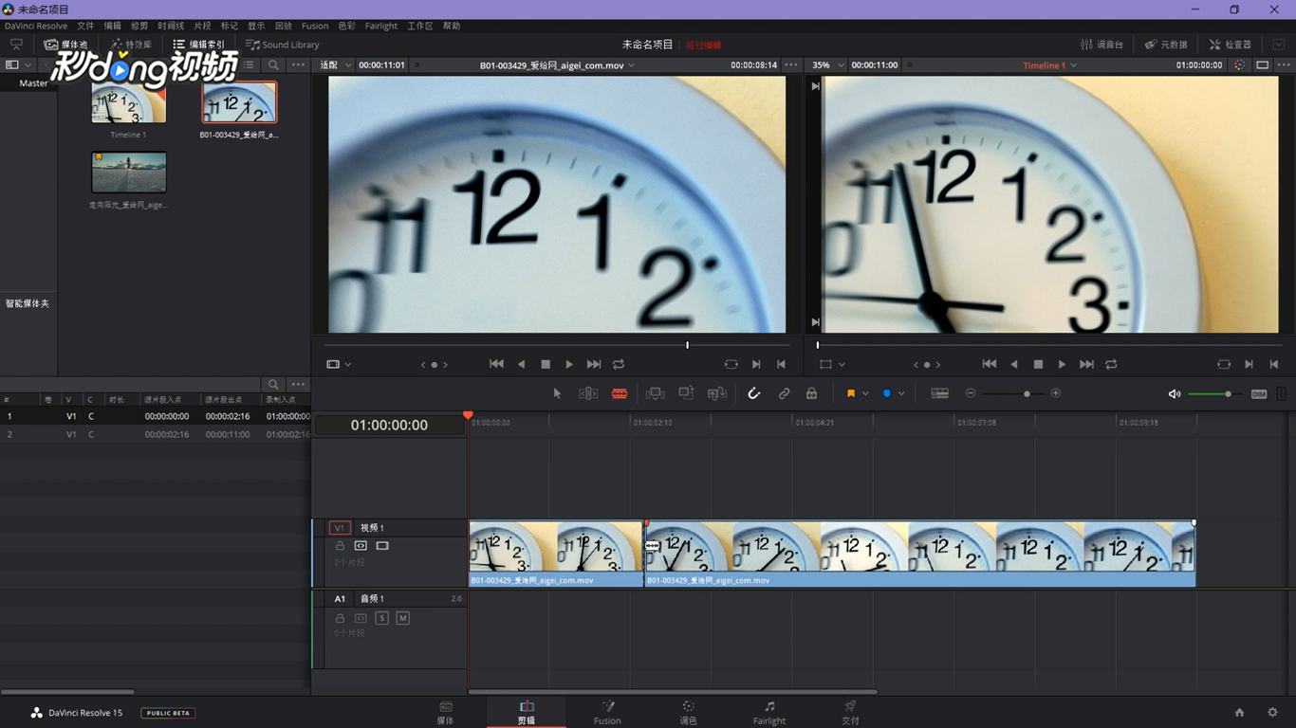Screen dimensions: 1296x728
Task: Open project manager home icon
Action: (x=1239, y=712)
